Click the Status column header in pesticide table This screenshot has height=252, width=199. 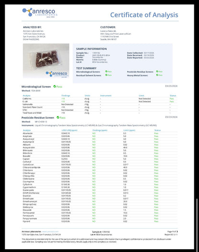(157, 130)
